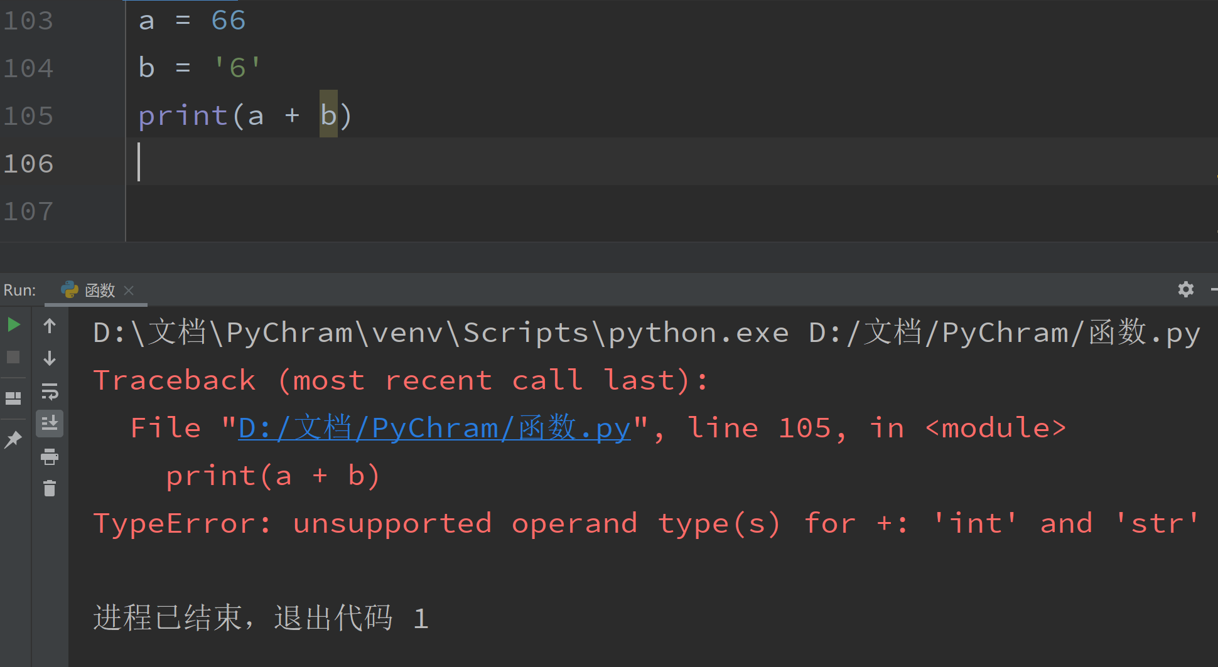The height and width of the screenshot is (667, 1218).
Task: Toggle the Pin tab pushpin icon
Action: pyautogui.click(x=13, y=440)
